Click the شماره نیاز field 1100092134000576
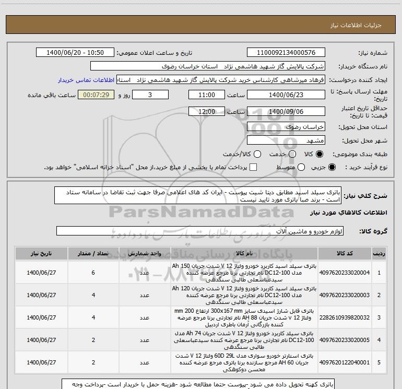 click(285, 53)
